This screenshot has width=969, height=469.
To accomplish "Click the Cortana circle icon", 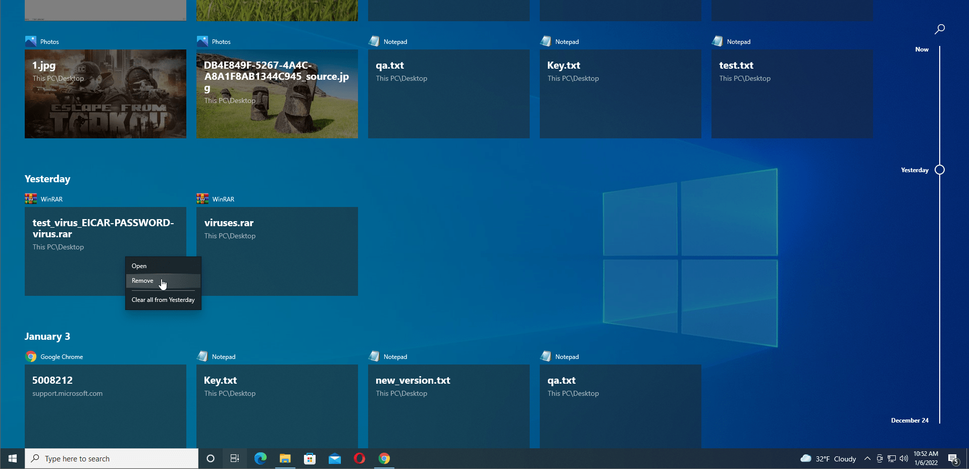I will [x=211, y=458].
